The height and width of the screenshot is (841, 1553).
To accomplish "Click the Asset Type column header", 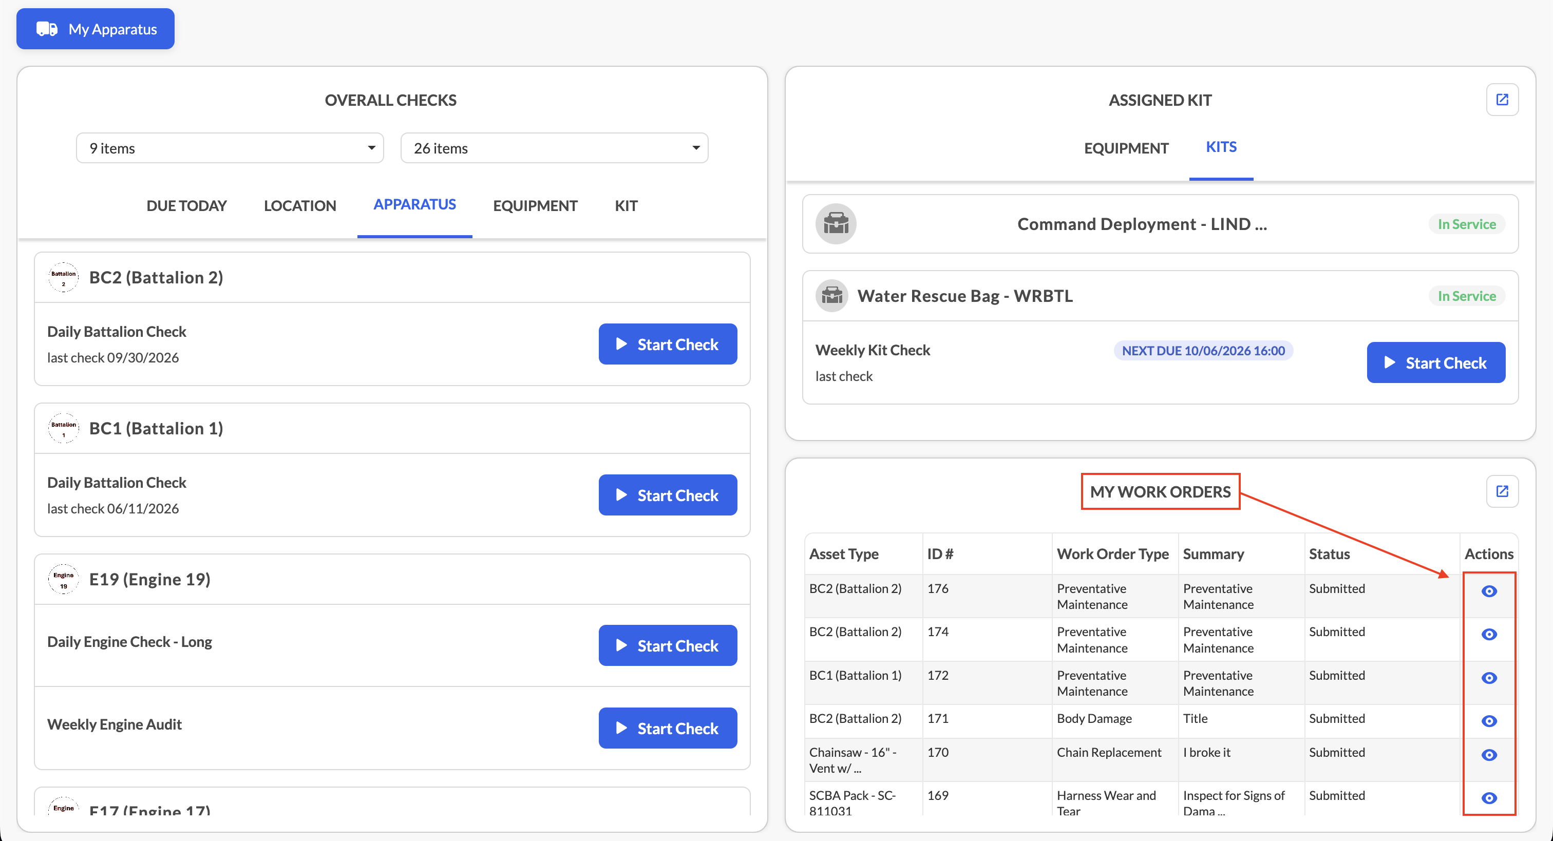I will tap(843, 553).
